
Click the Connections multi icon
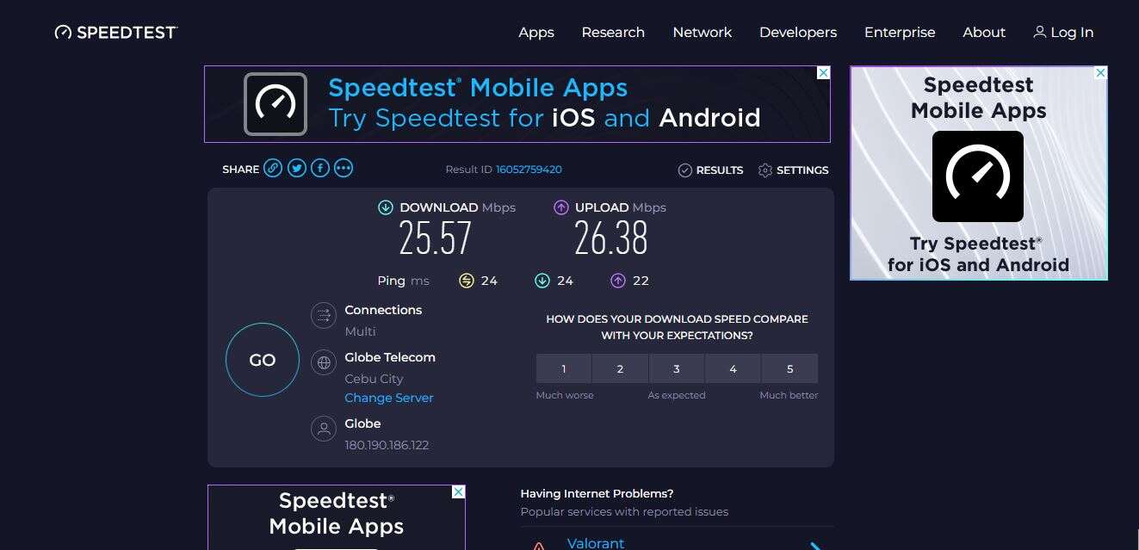[324, 315]
